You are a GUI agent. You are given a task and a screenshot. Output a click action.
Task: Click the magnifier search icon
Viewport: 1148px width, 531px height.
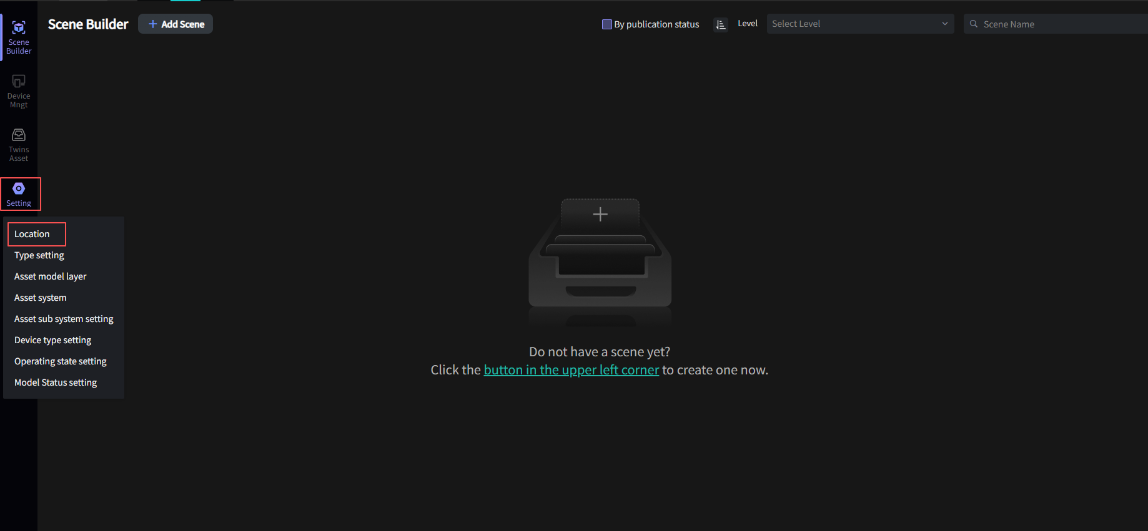tap(973, 24)
